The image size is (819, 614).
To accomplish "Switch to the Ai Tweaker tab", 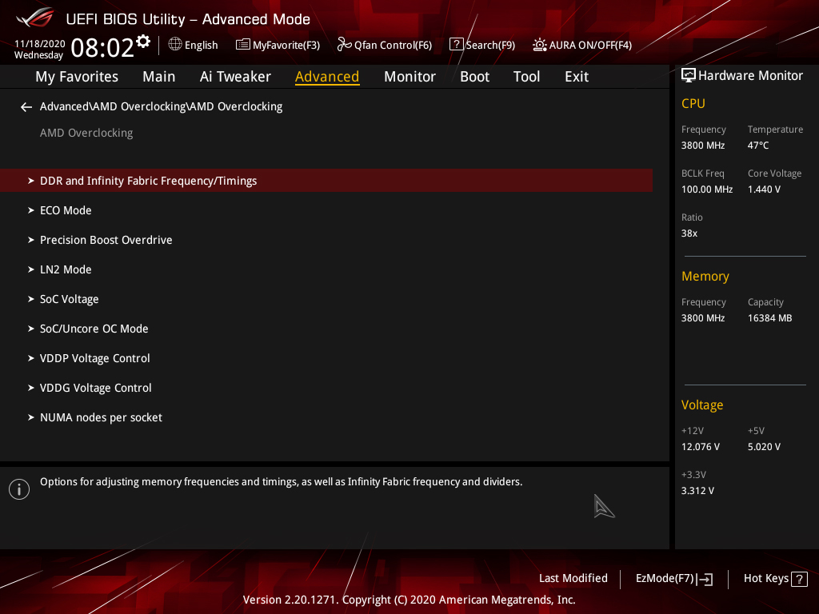I will click(x=235, y=76).
